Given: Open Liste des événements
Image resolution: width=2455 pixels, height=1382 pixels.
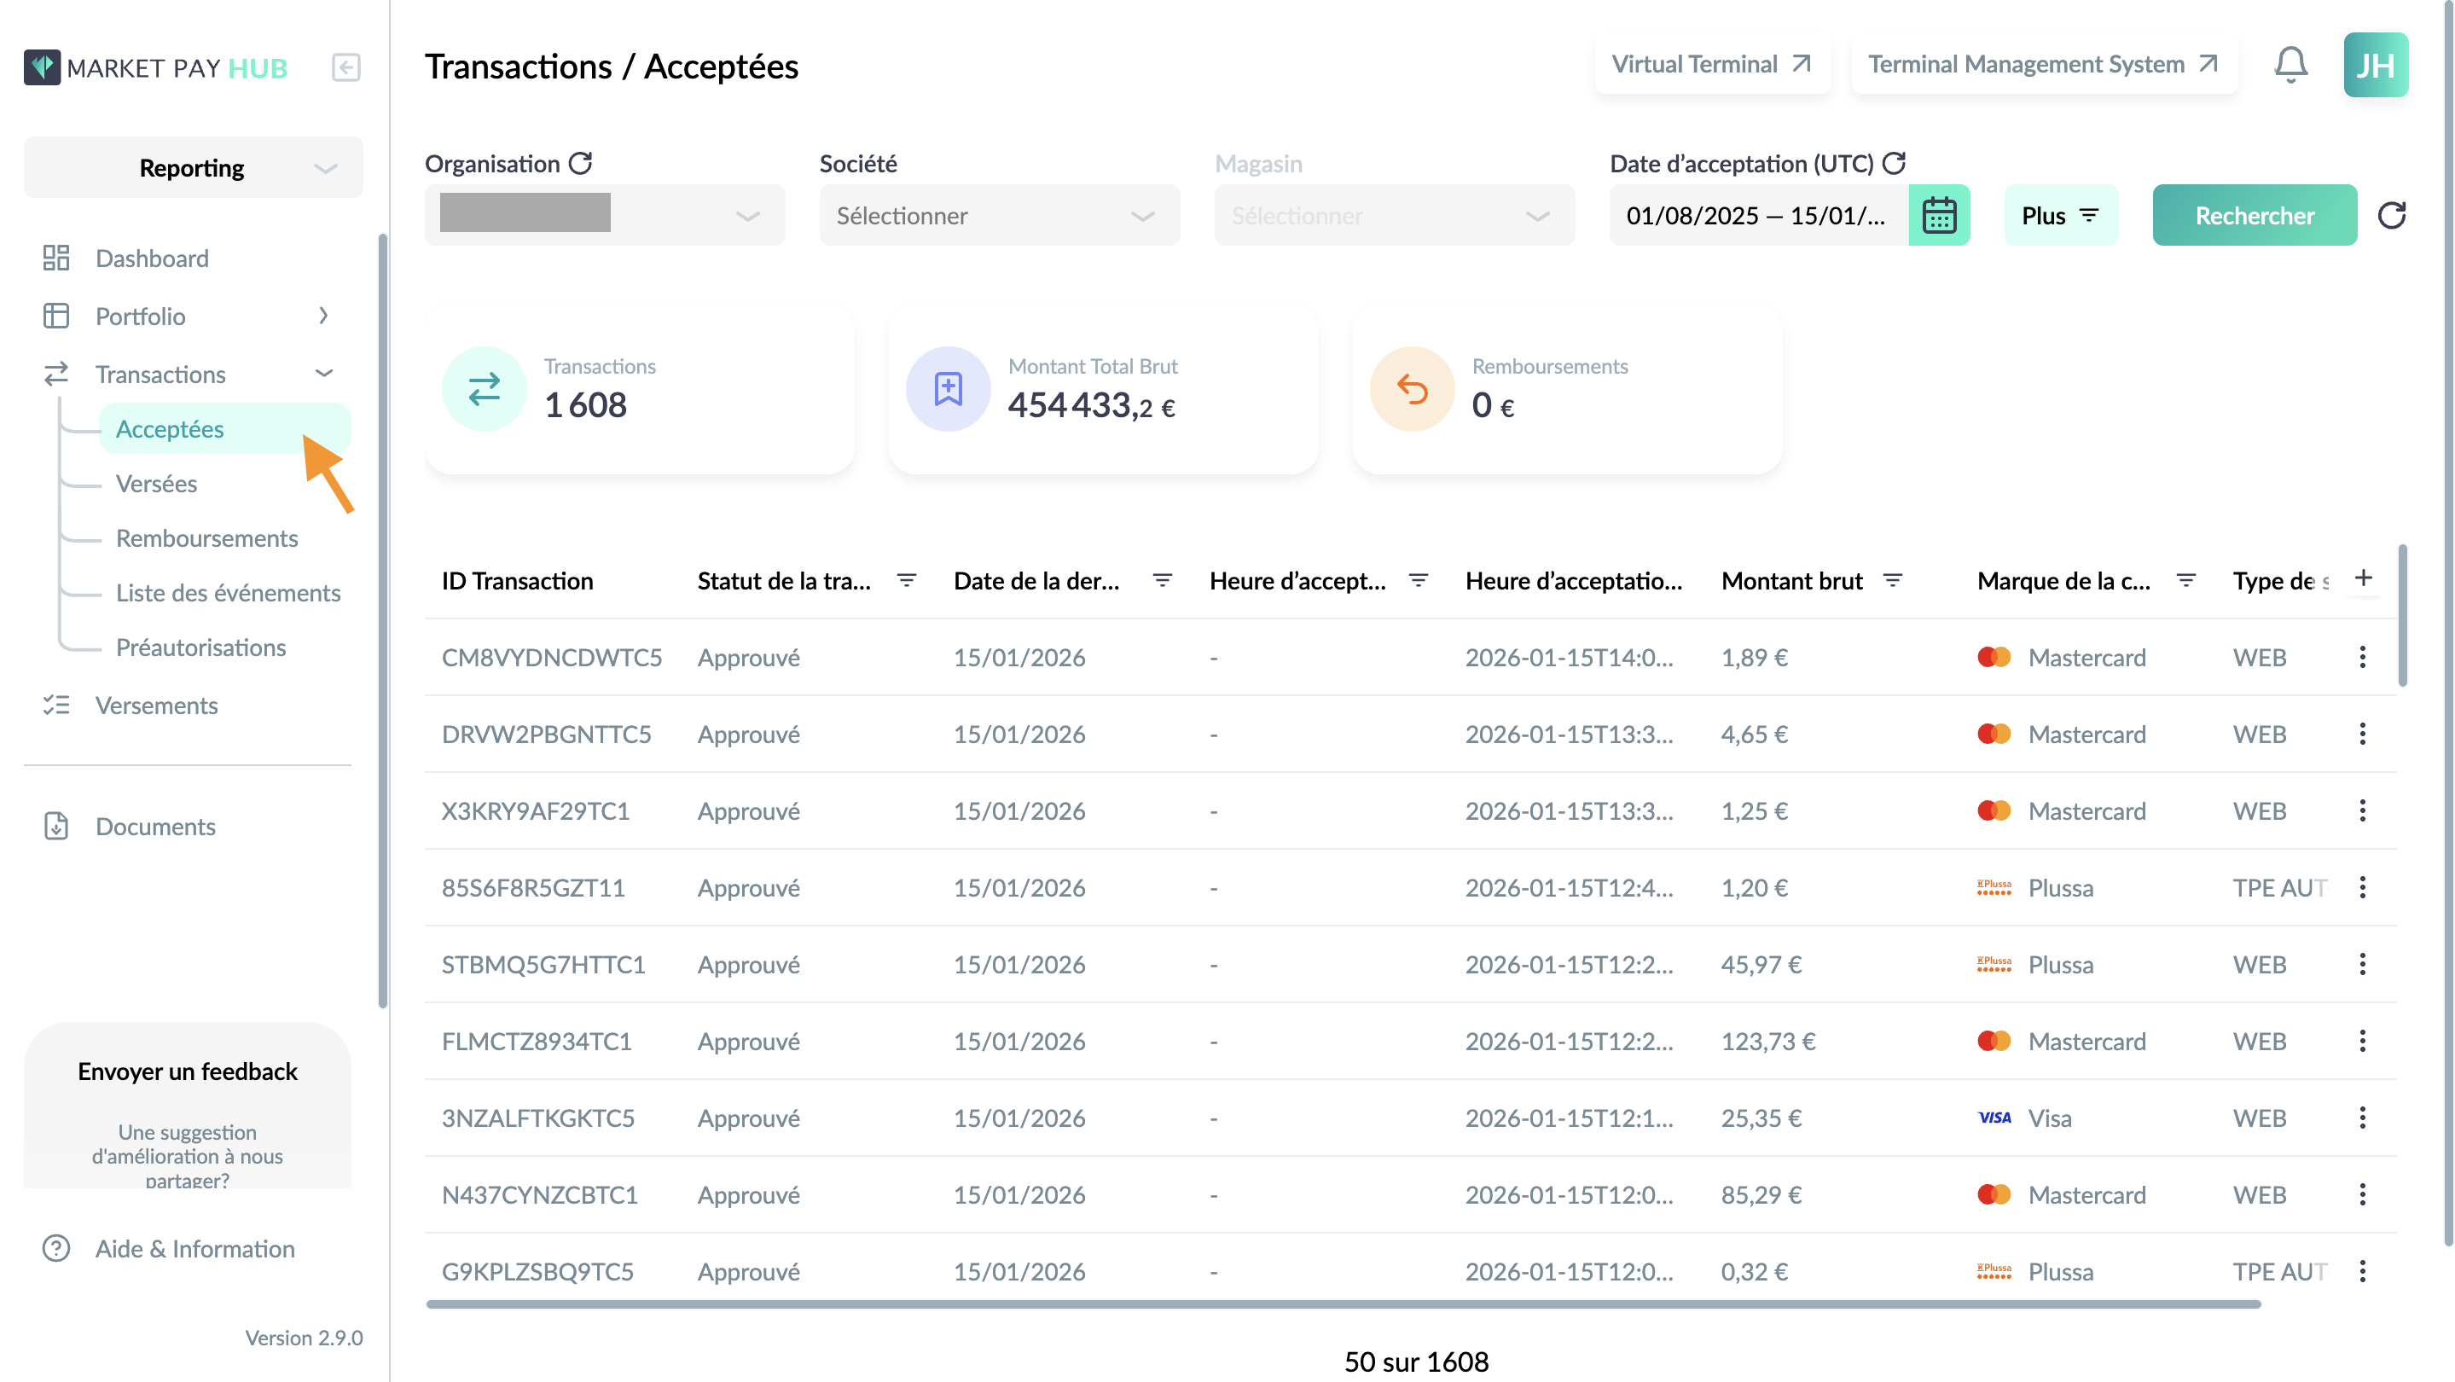Looking at the screenshot, I should [x=228, y=593].
